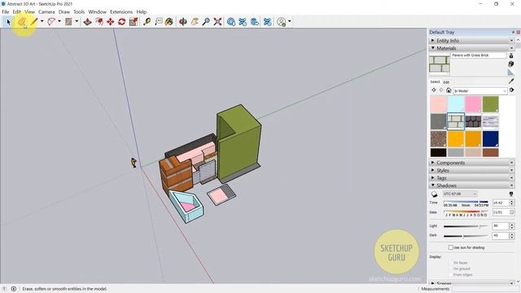Open the File menu
The height and width of the screenshot is (293, 521).
[6, 11]
